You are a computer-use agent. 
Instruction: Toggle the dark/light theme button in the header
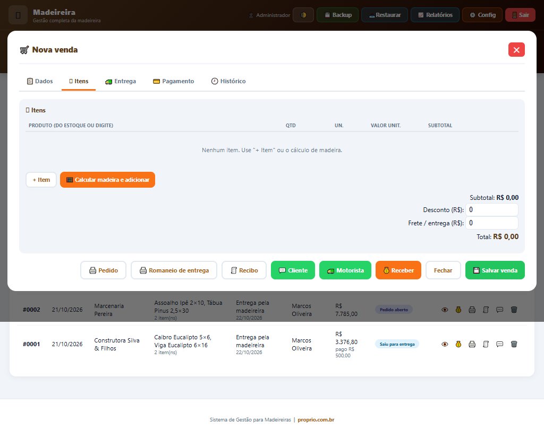pyautogui.click(x=303, y=15)
